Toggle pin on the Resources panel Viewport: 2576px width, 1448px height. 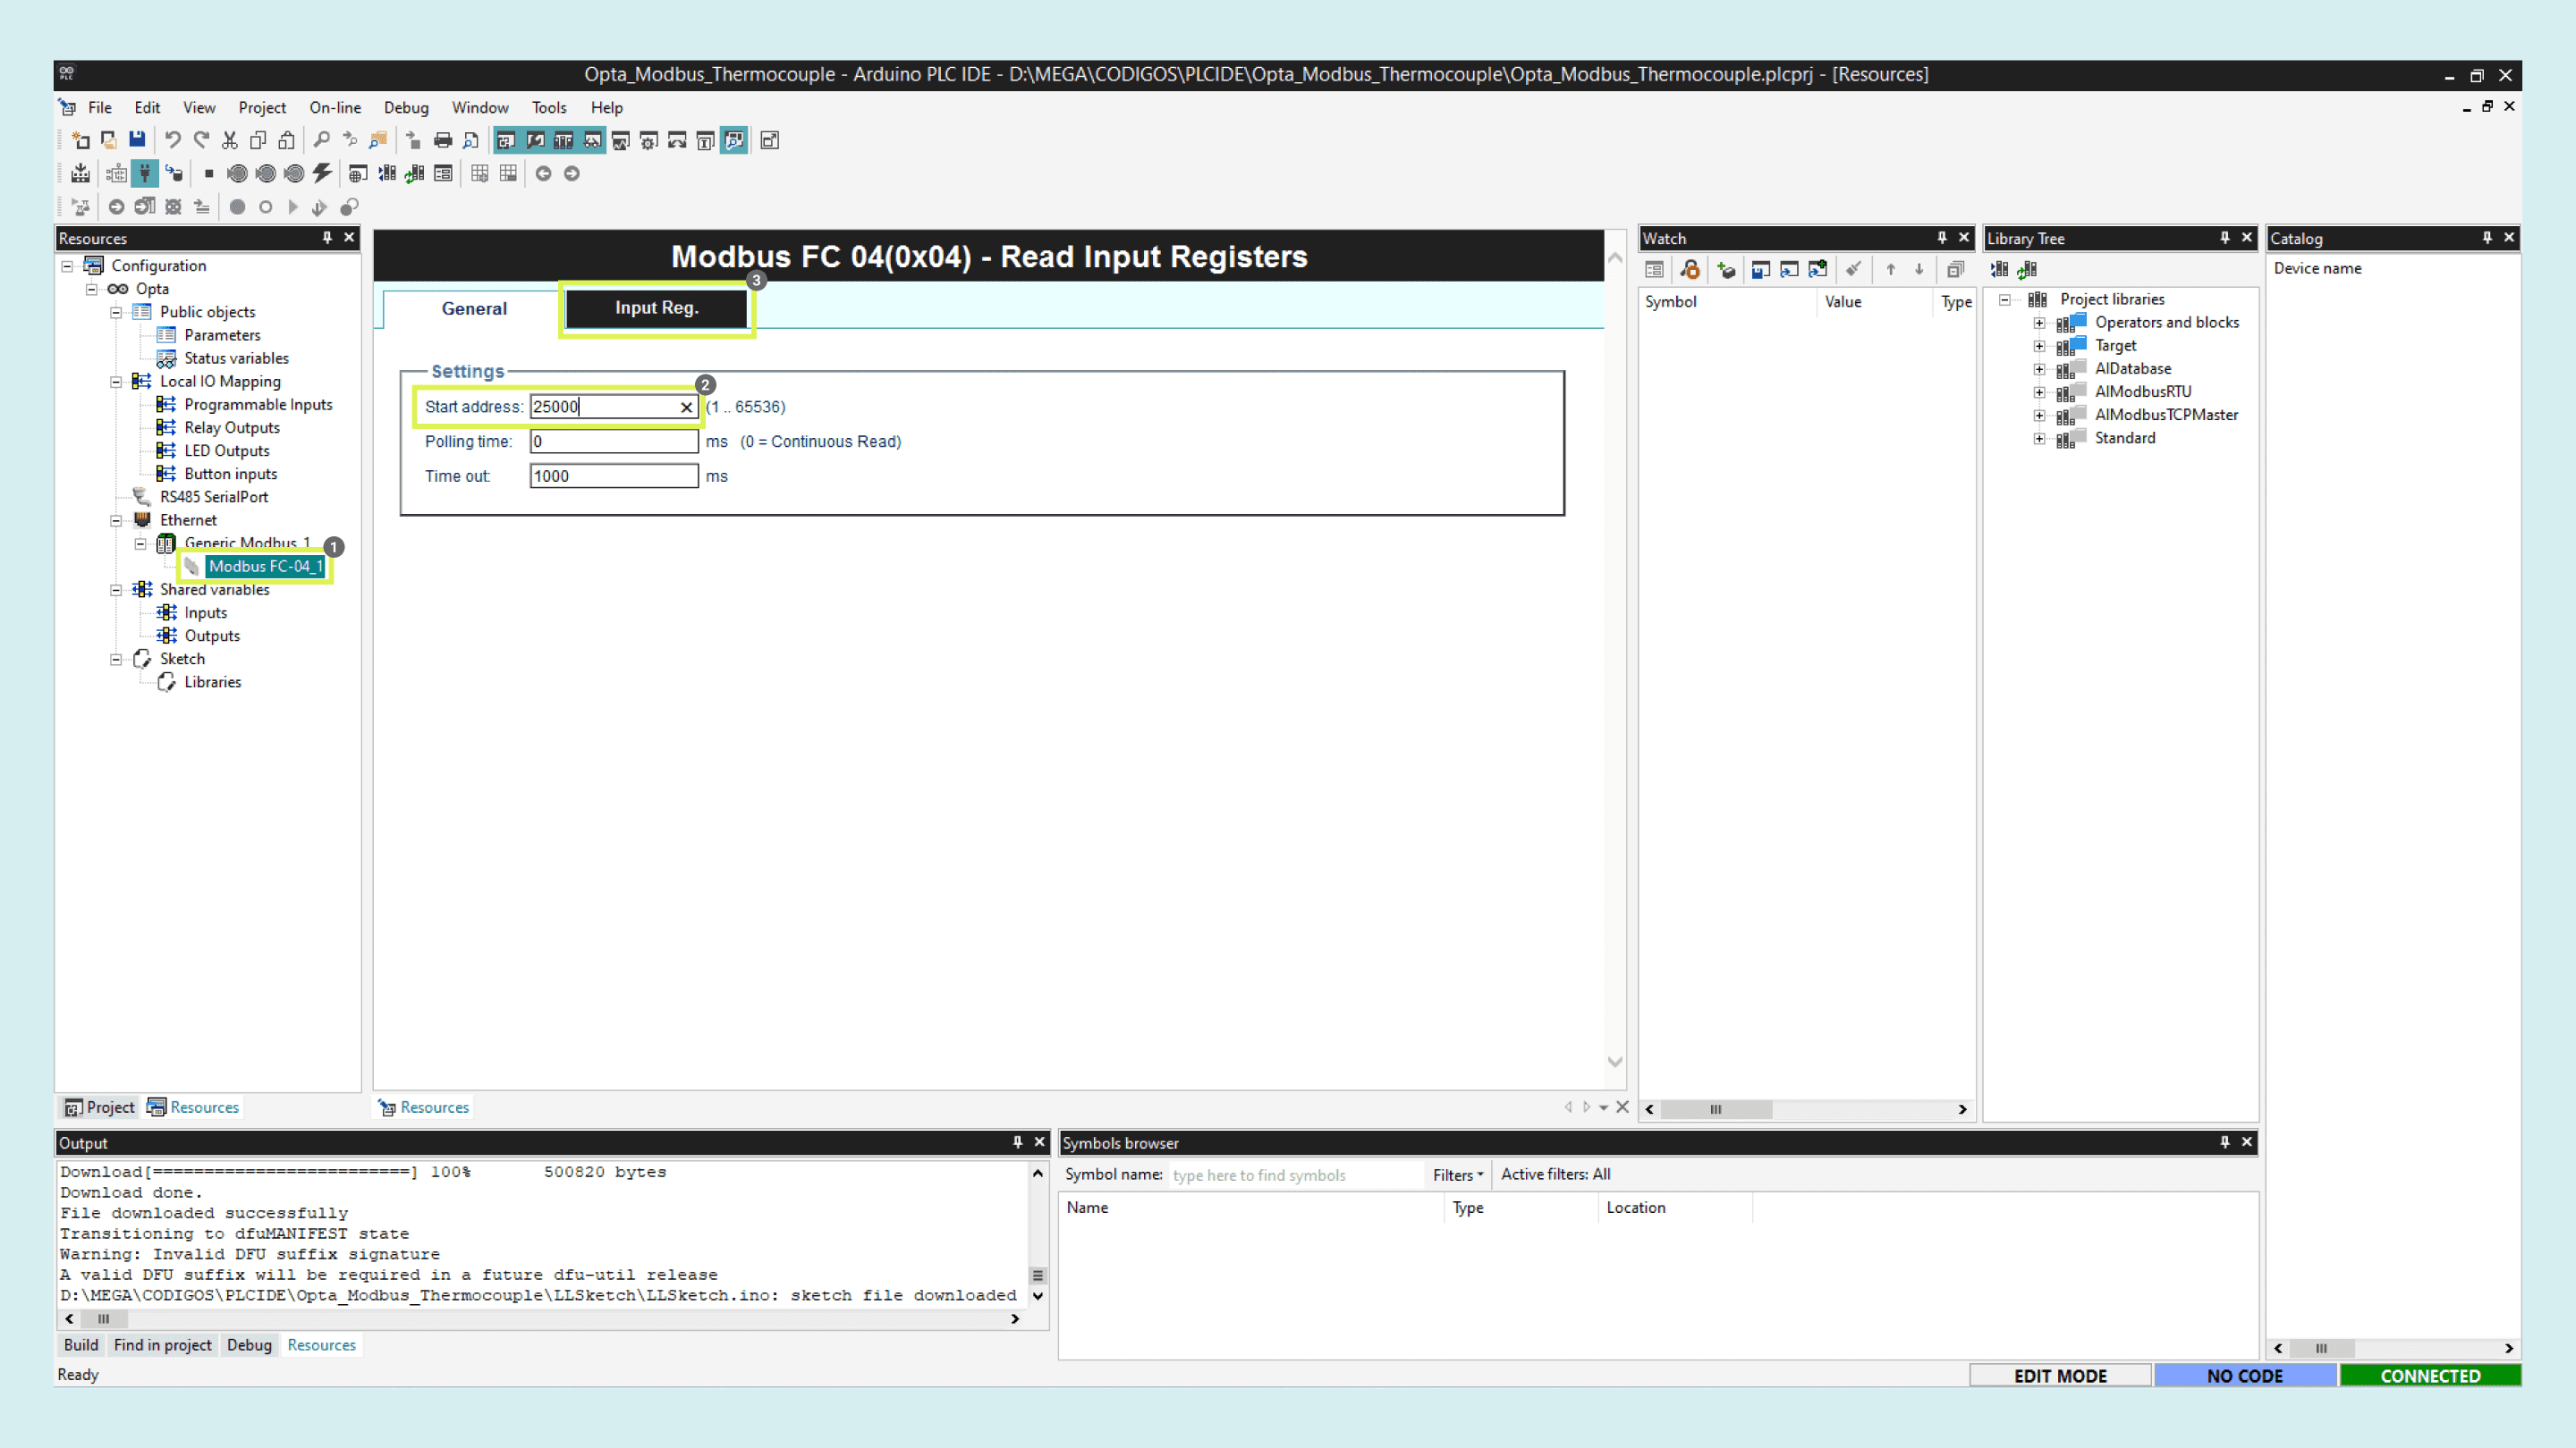pos(327,238)
